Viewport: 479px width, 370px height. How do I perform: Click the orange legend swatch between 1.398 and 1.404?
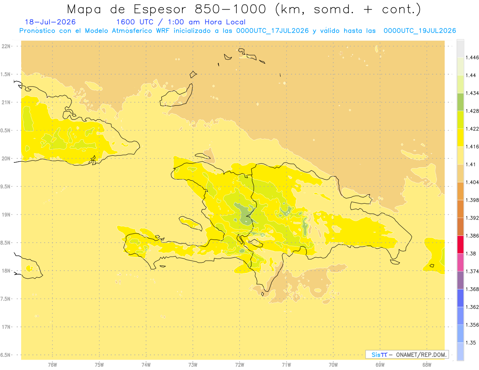[460, 191]
